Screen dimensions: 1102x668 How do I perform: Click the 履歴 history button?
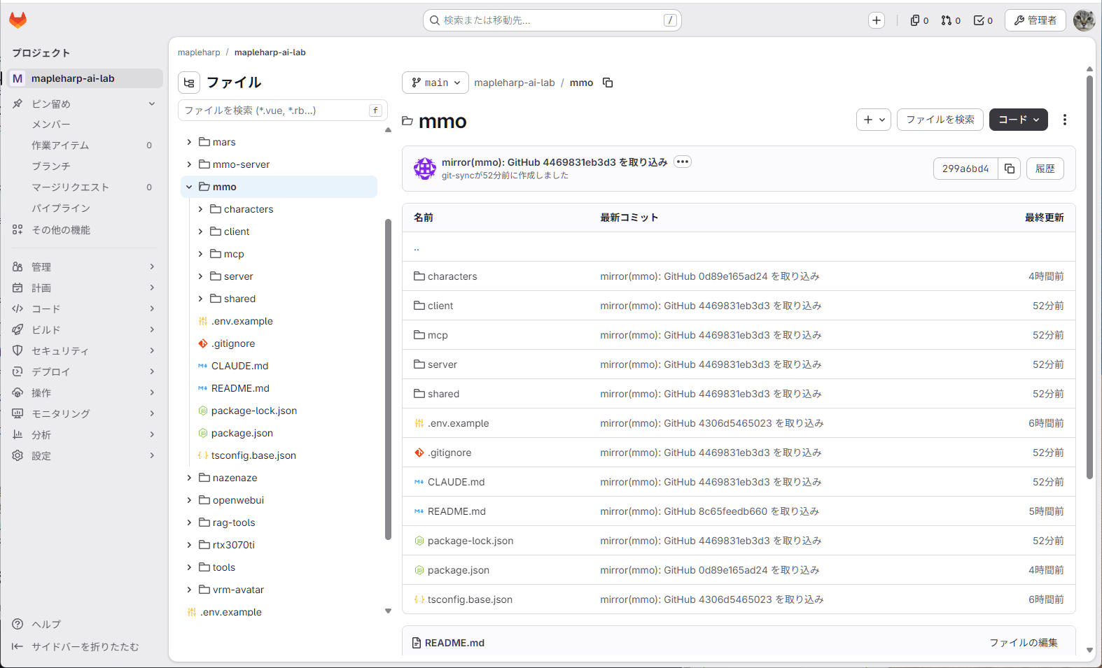point(1045,169)
